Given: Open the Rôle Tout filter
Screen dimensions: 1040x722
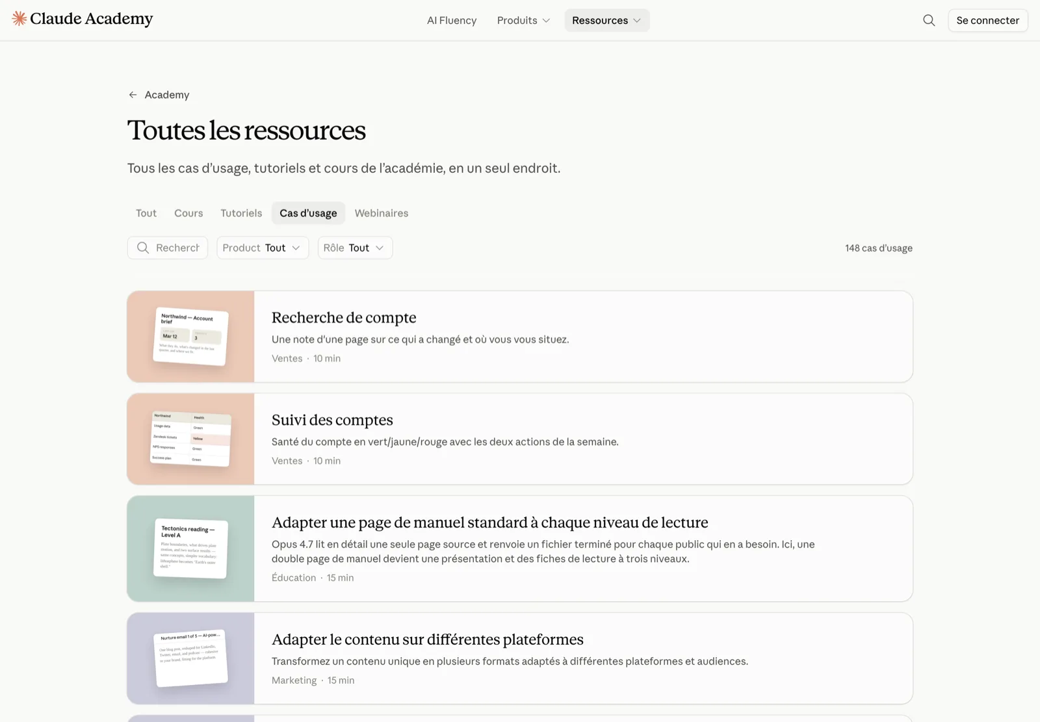Looking at the screenshot, I should point(355,248).
